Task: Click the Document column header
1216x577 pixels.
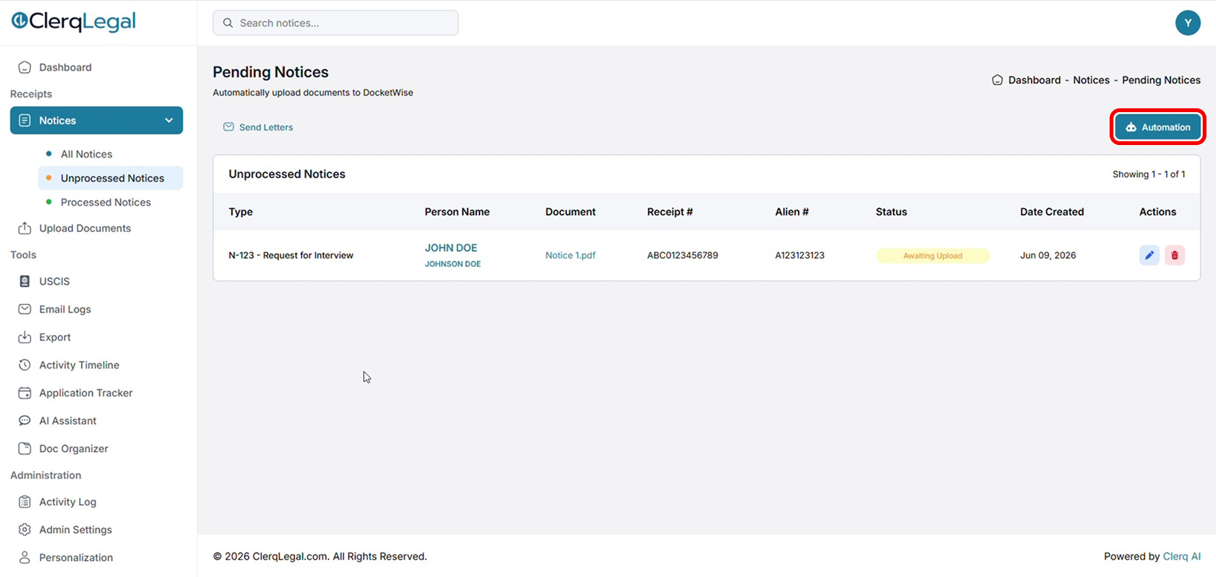Action: coord(571,212)
